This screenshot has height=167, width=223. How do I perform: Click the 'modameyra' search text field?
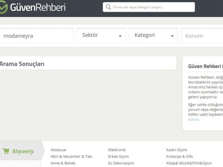pos(37,36)
